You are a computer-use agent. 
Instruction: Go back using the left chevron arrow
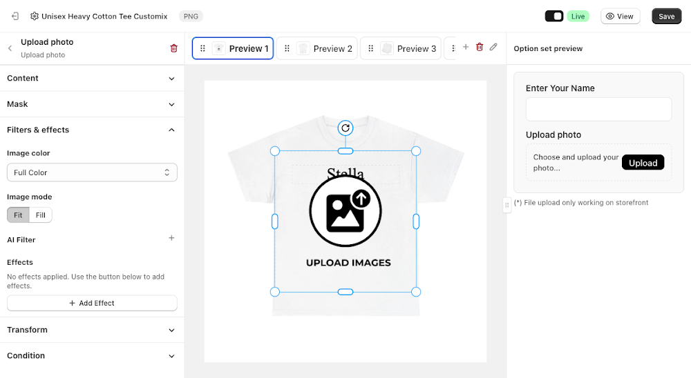[10, 48]
